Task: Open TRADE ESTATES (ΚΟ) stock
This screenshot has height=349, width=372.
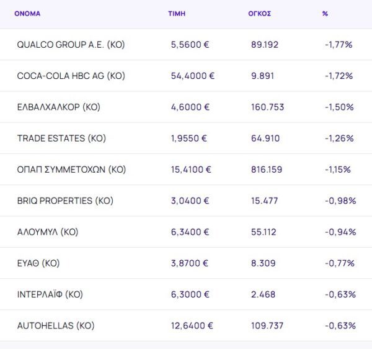Action: 61,138
